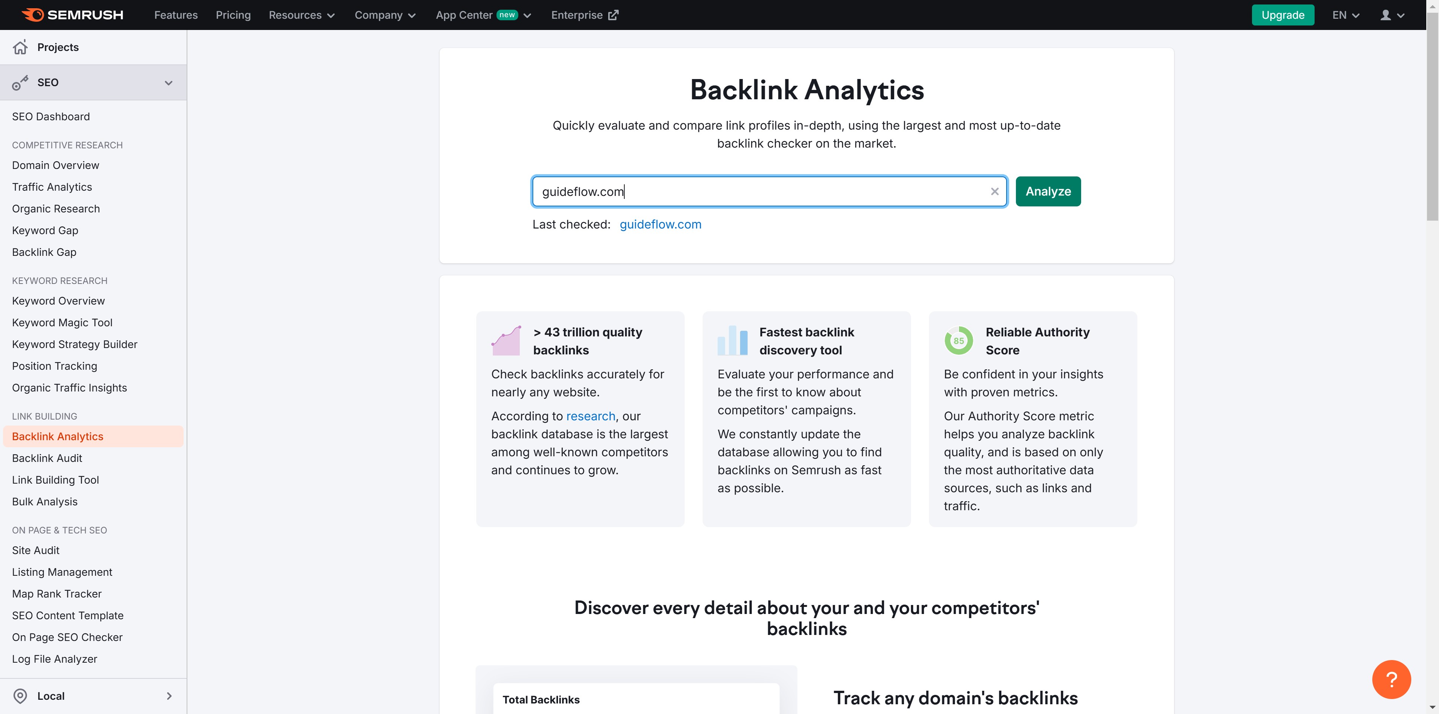Collapse the SEO section chevron
This screenshot has width=1439, height=714.
pyautogui.click(x=168, y=83)
